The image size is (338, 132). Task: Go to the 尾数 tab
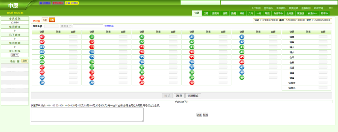(267, 13)
